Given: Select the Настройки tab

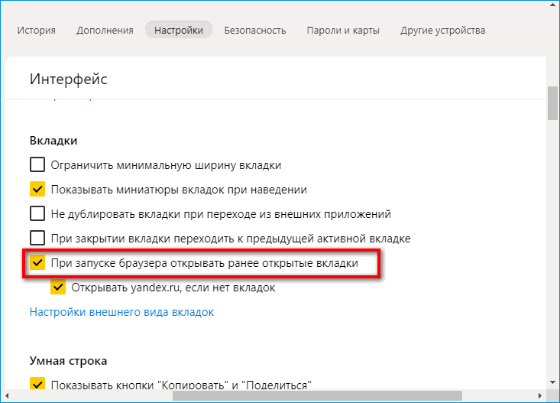Looking at the screenshot, I should 179,30.
